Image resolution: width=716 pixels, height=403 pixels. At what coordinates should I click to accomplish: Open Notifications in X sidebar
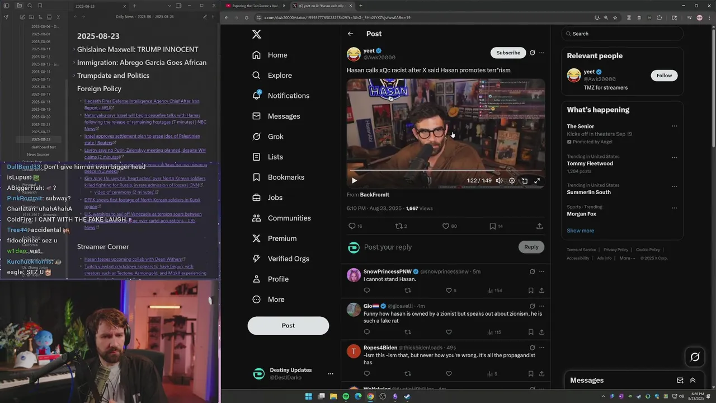click(280, 96)
